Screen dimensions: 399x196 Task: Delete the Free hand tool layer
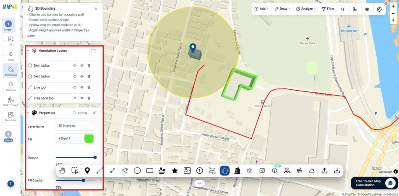89,98
